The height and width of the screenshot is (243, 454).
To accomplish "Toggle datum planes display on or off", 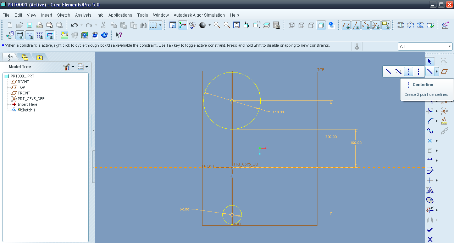I will pos(346,25).
